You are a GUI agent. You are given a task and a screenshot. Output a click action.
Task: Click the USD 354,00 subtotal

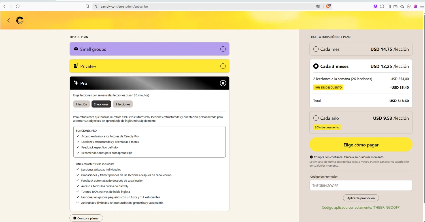[399, 79]
